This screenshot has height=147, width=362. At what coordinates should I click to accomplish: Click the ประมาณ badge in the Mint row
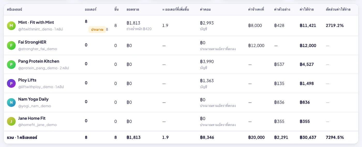pos(97,29)
